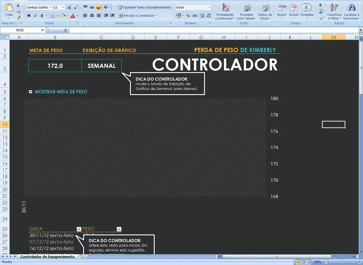Decrease font size with the small A icon
The width and height of the screenshot is (363, 265).
75,7
